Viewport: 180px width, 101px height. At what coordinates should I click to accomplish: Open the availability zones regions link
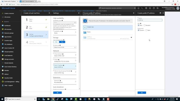58,29
